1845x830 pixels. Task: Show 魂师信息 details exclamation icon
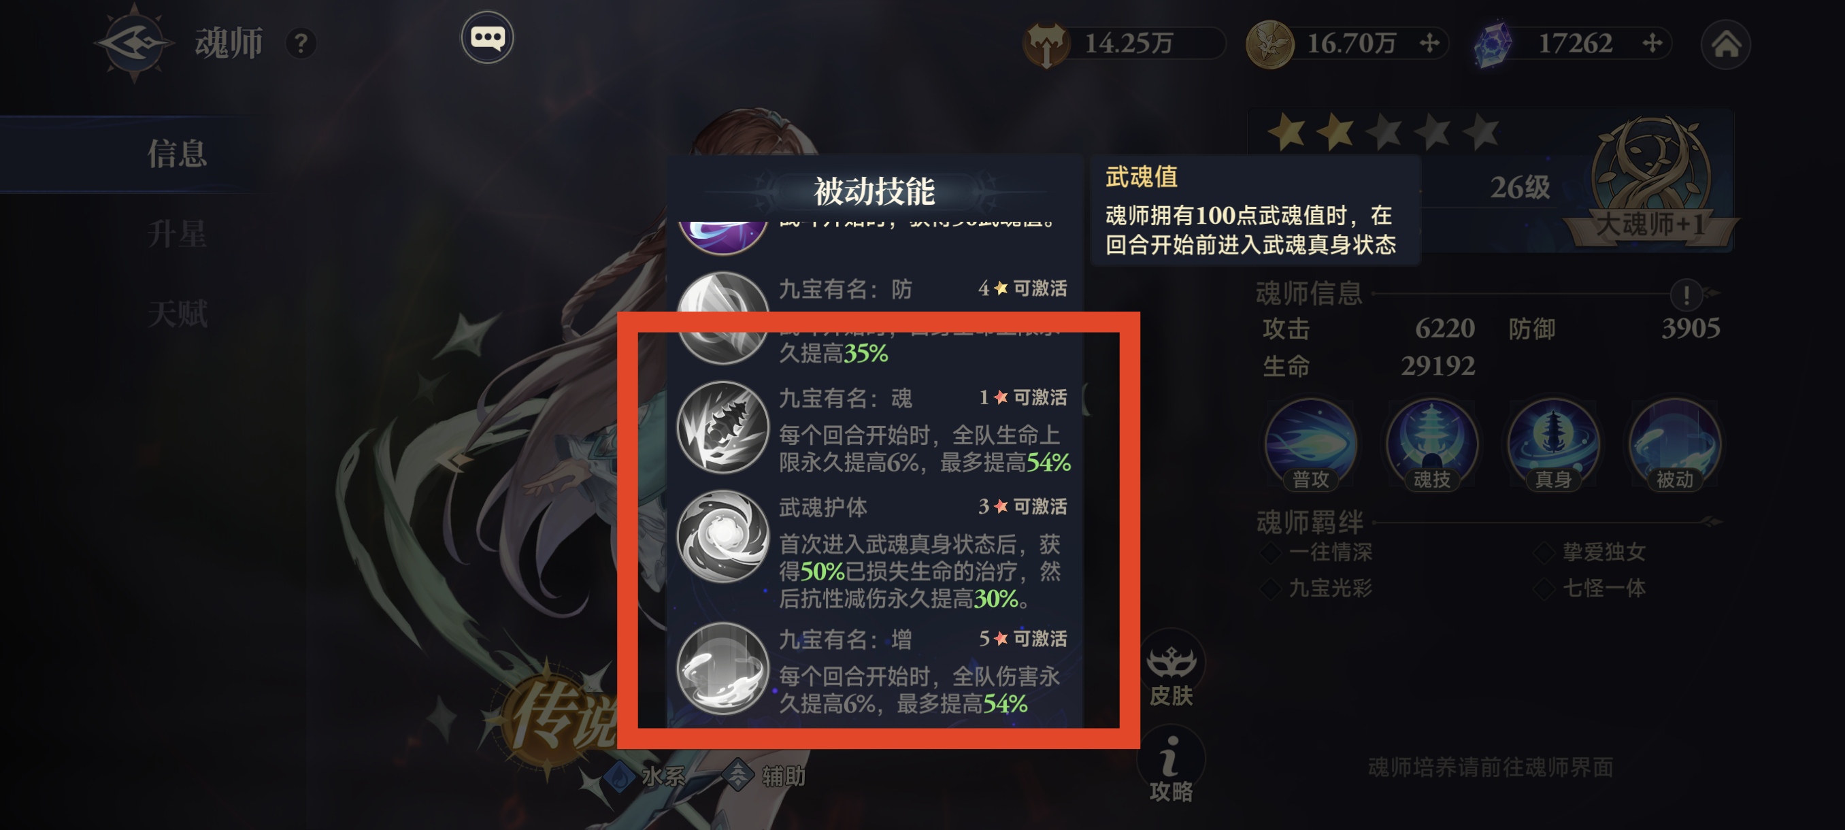tap(1686, 294)
